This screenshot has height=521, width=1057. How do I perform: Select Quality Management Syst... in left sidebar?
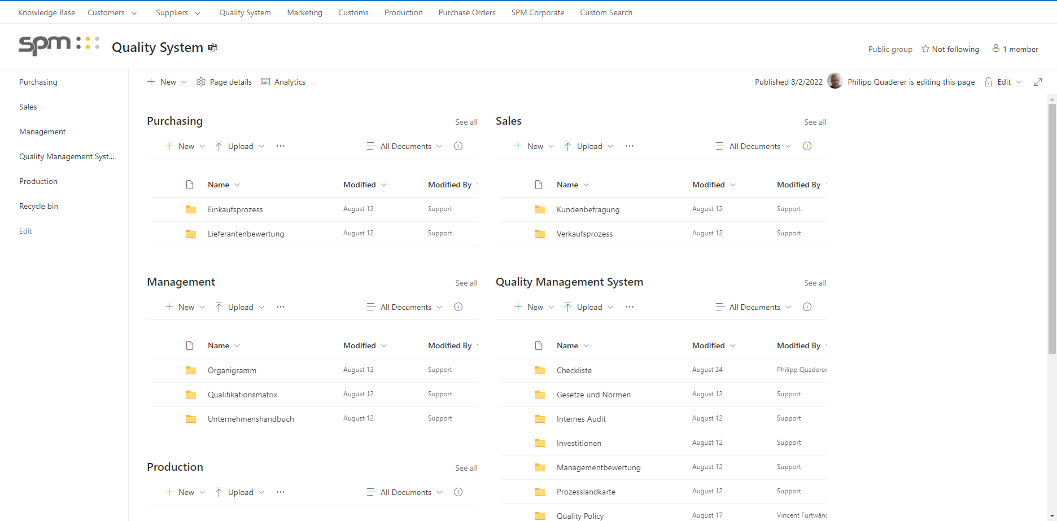click(x=67, y=156)
